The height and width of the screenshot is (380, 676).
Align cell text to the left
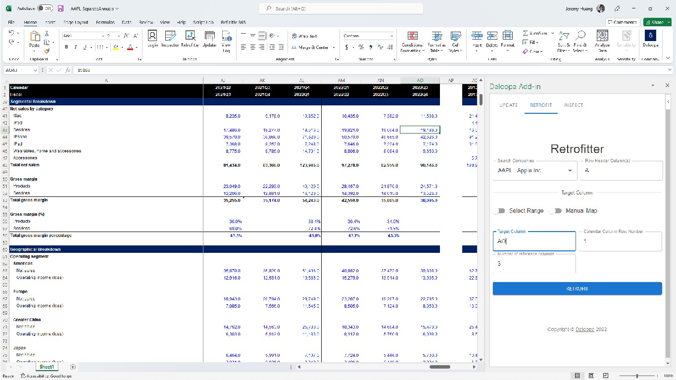coord(243,47)
